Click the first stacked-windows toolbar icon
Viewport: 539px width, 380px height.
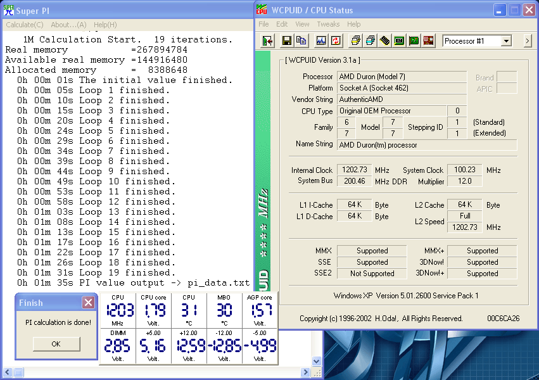click(355, 41)
